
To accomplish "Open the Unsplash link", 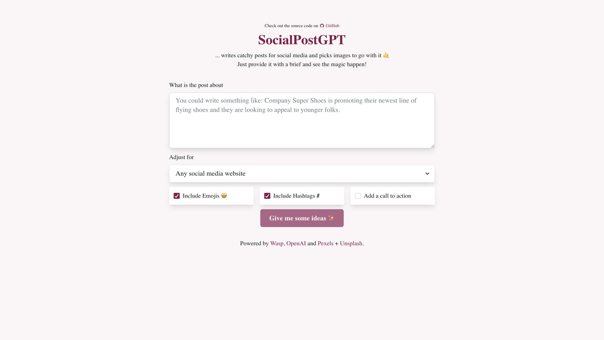I will [351, 243].
